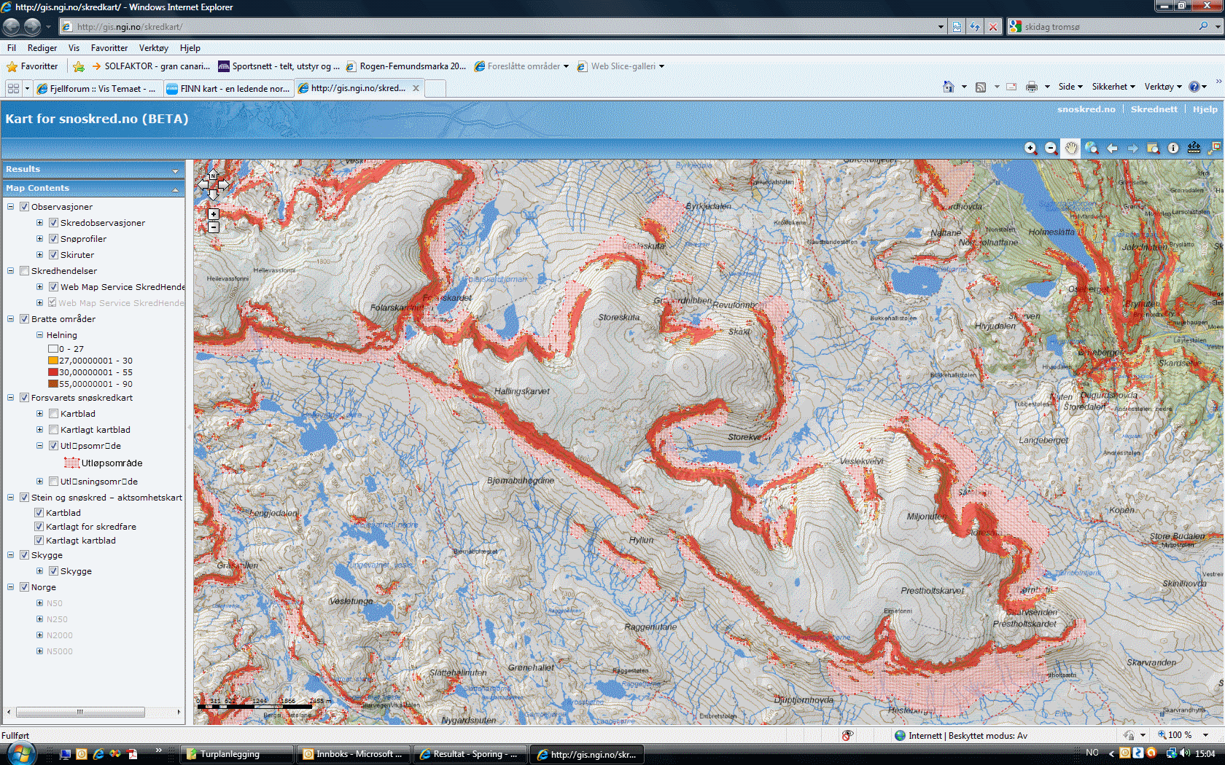Go back to previous map extent
Image resolution: width=1225 pixels, height=765 pixels.
(x=1112, y=148)
